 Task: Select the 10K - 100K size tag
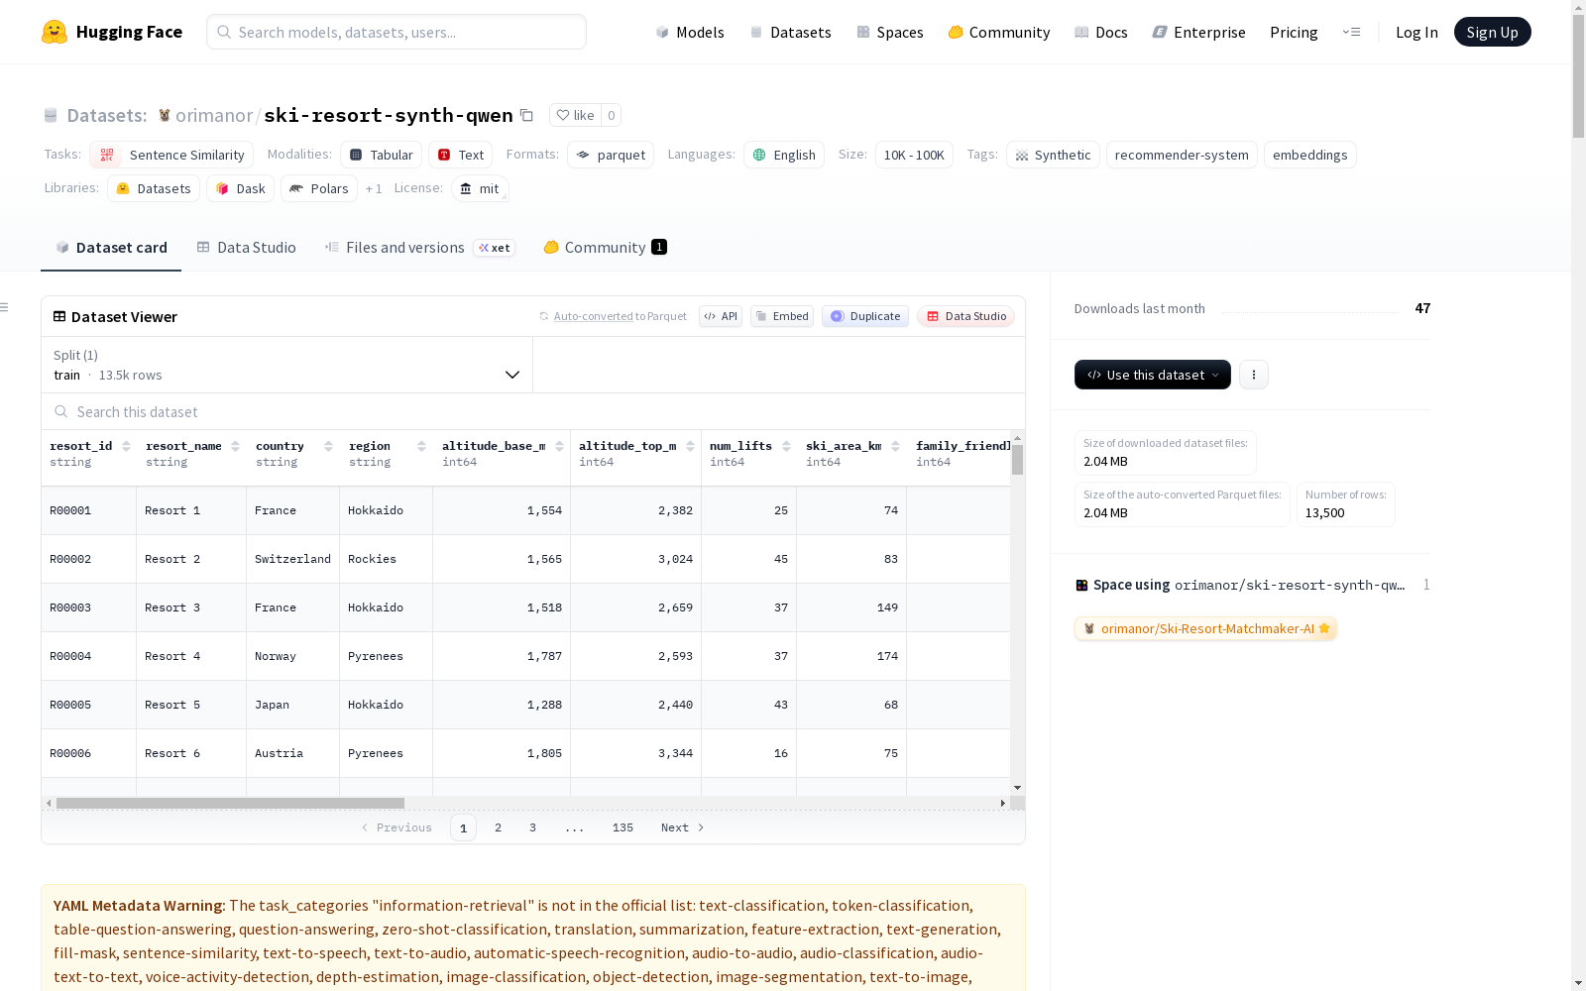pyautogui.click(x=914, y=155)
